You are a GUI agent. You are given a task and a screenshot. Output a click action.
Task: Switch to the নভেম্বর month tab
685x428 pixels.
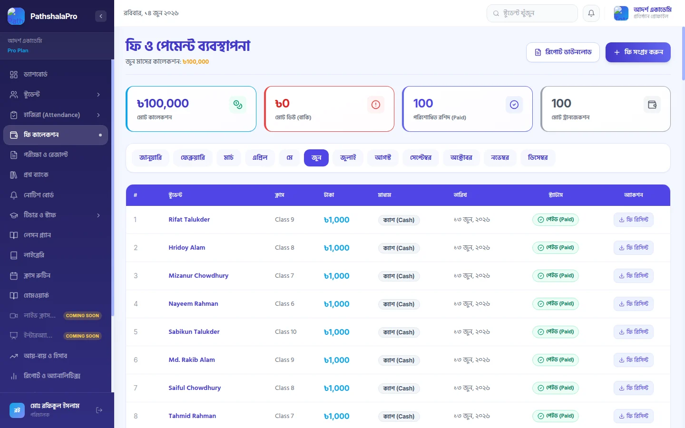click(500, 158)
